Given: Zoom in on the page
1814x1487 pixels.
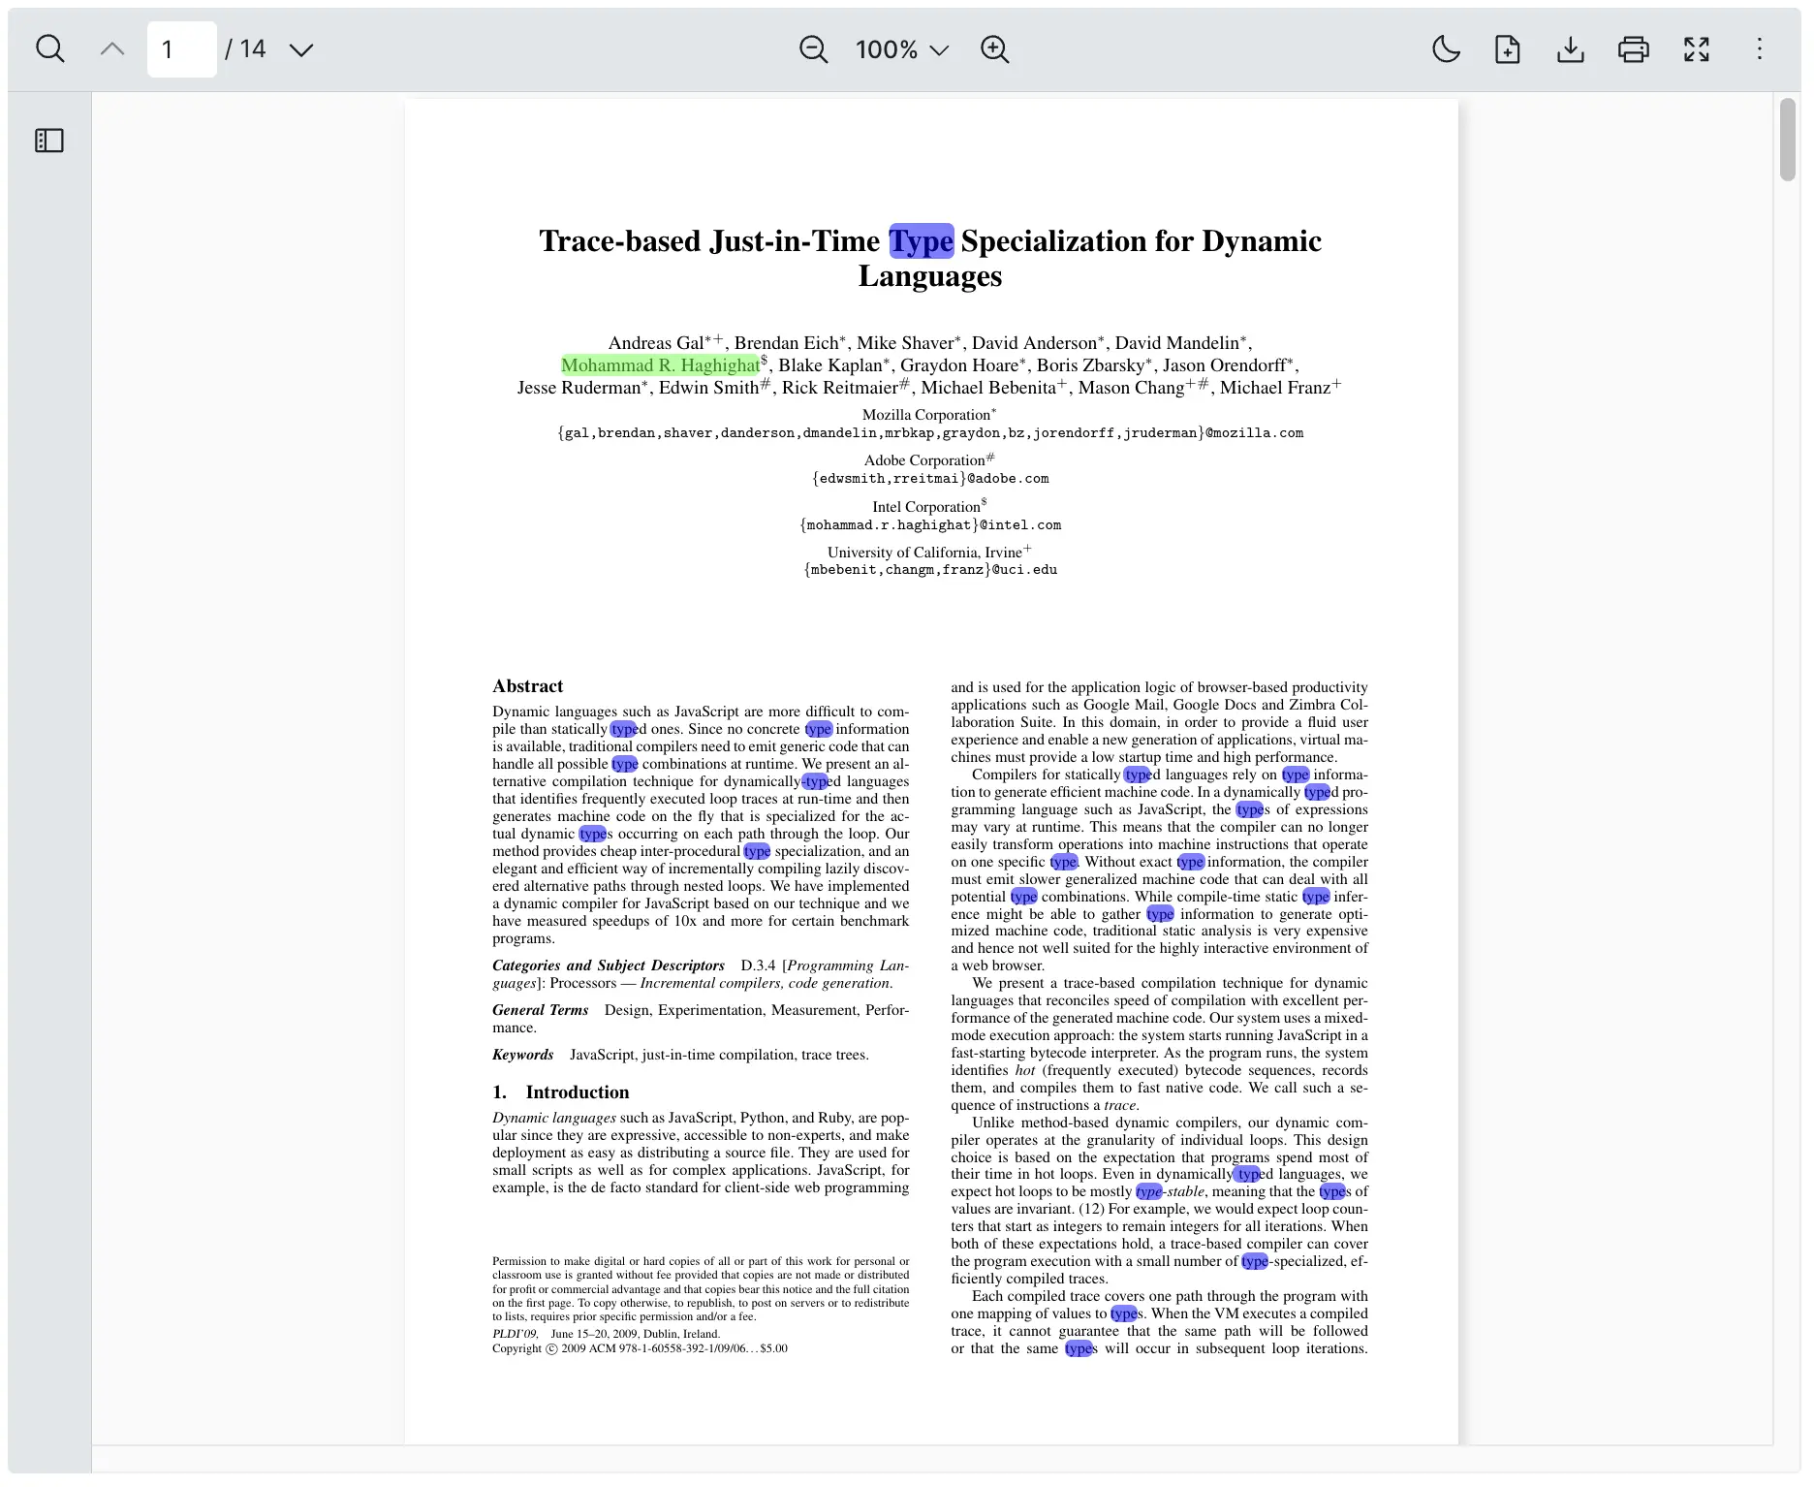Looking at the screenshot, I should pos(994,48).
